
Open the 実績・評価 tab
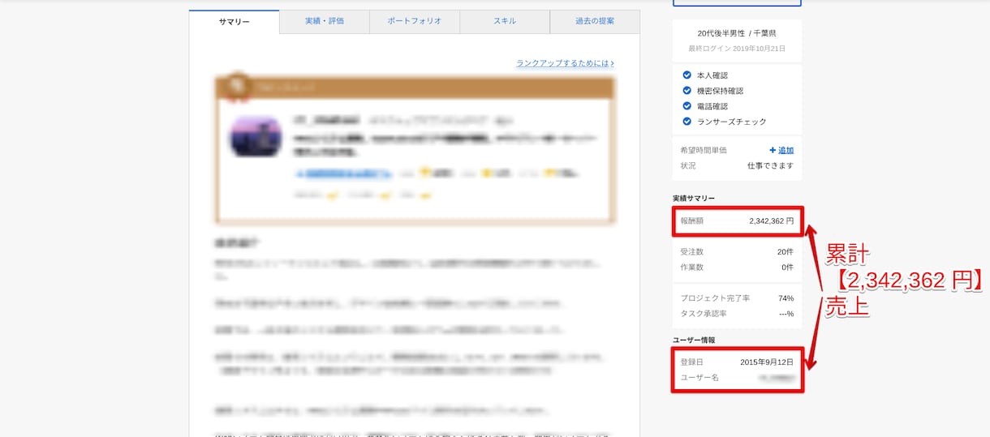325,21
